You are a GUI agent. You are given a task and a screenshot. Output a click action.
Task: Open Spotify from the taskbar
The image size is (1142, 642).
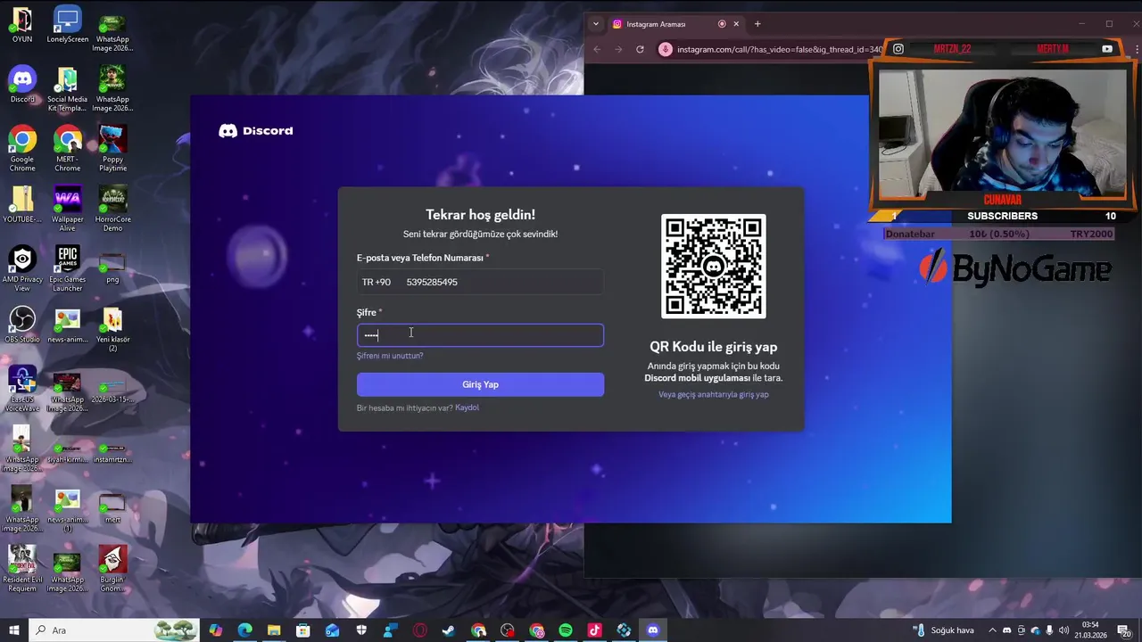tap(566, 630)
